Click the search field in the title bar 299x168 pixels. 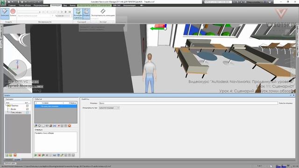[218, 2]
